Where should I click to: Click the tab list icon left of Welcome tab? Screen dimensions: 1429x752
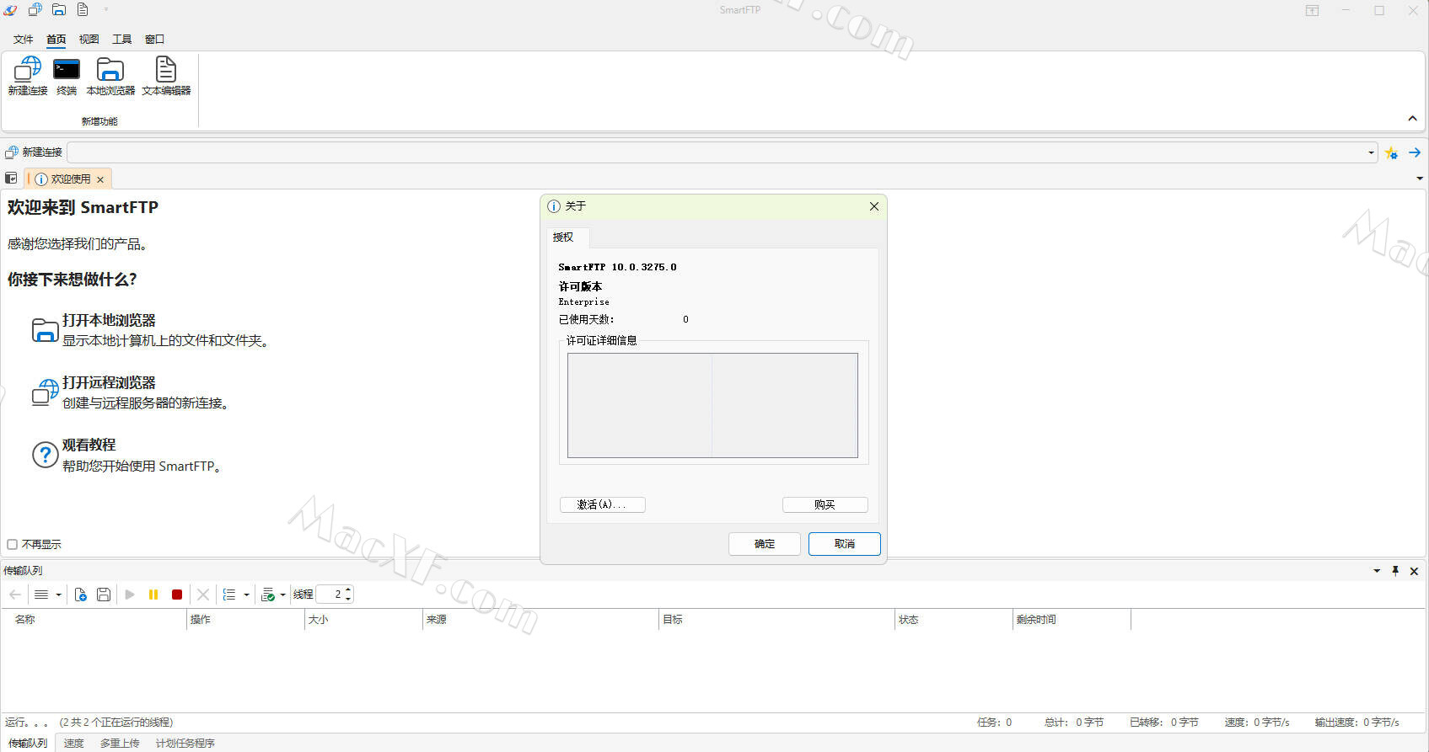(x=11, y=179)
